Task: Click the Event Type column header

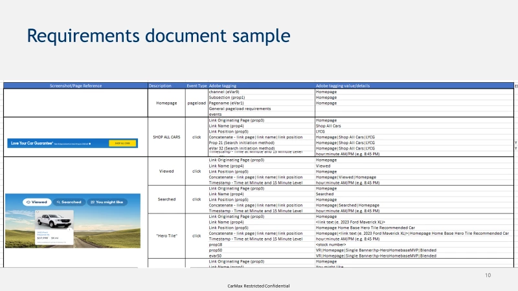Action: click(197, 86)
